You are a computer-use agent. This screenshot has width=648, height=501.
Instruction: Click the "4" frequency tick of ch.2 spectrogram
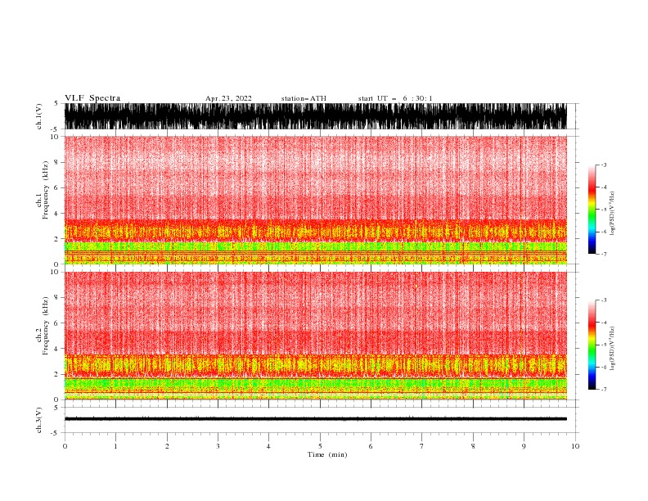tap(56, 349)
